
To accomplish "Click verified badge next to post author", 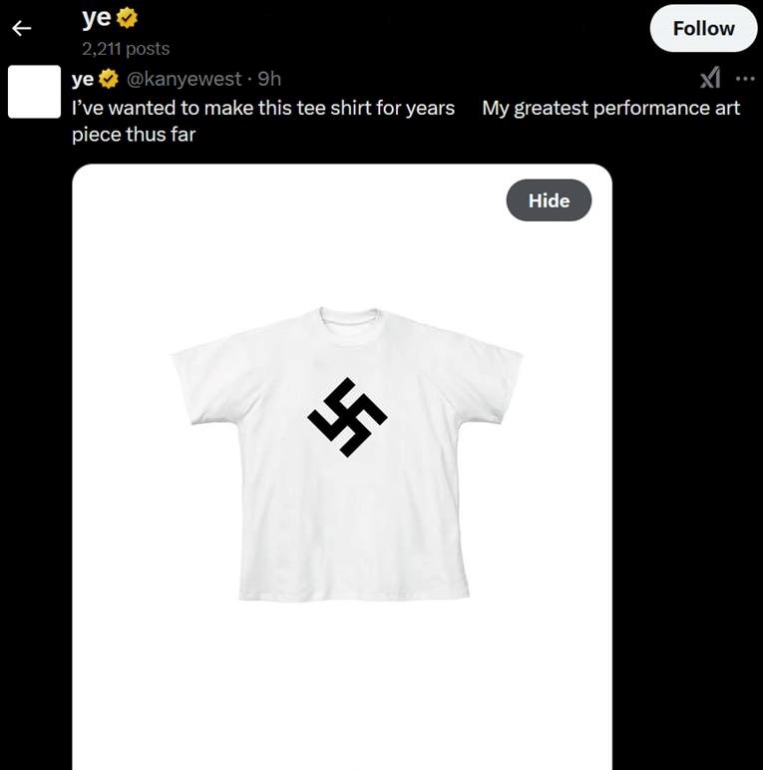I will tap(109, 79).
